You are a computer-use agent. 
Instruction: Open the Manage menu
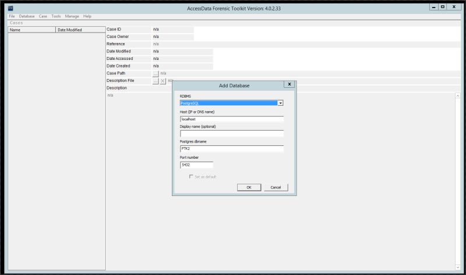click(72, 16)
